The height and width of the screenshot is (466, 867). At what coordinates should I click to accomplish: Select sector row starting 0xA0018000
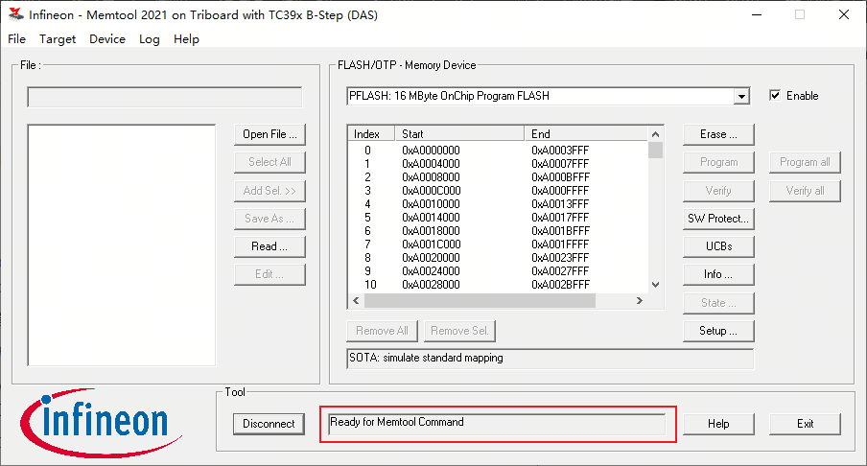point(498,230)
